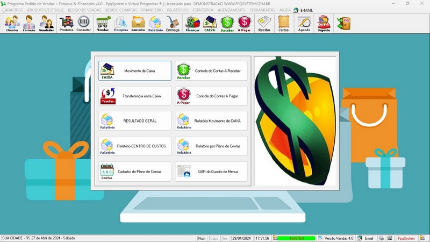
Task: Click the rightmost status bar icon
Action: tap(422, 238)
